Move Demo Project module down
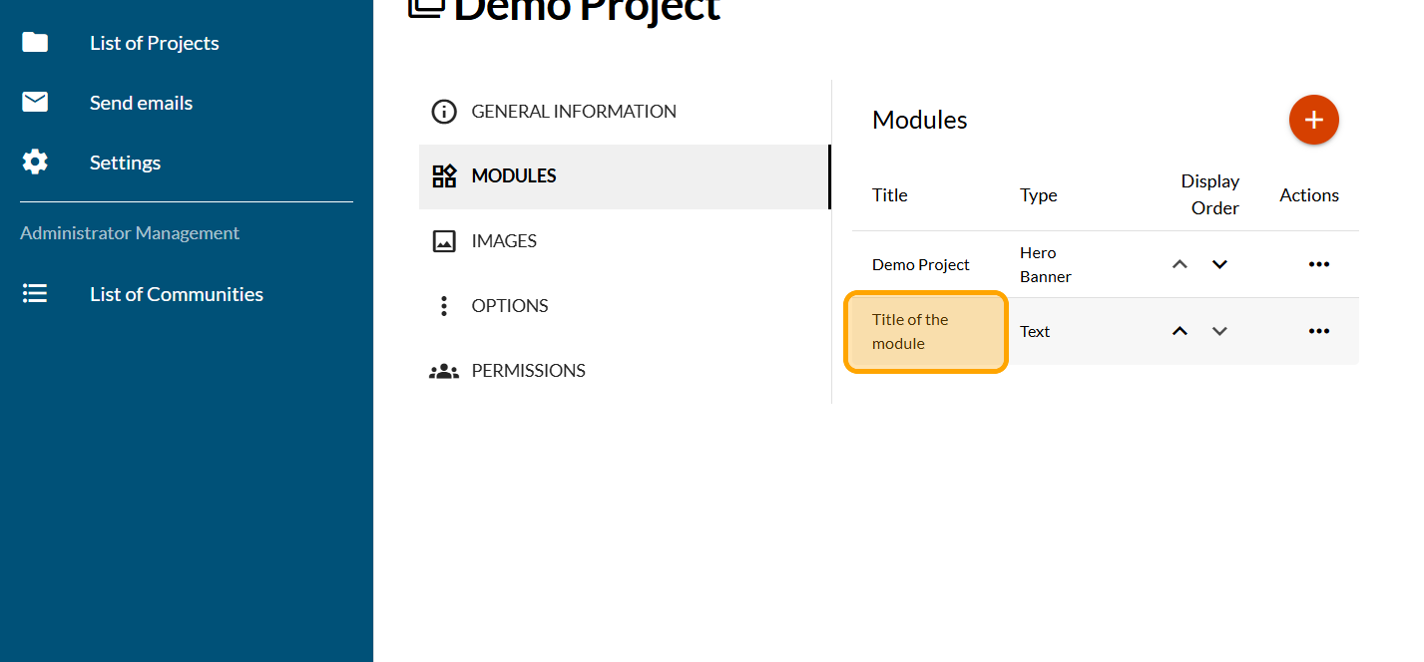 (1219, 264)
